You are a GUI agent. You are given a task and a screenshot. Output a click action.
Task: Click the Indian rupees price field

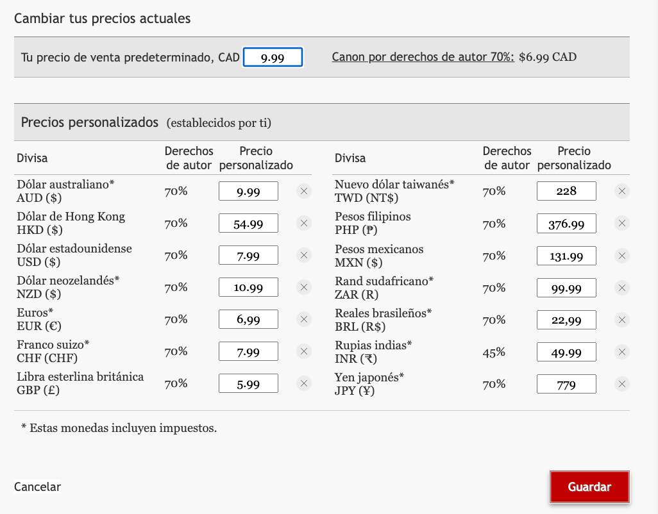[566, 351]
